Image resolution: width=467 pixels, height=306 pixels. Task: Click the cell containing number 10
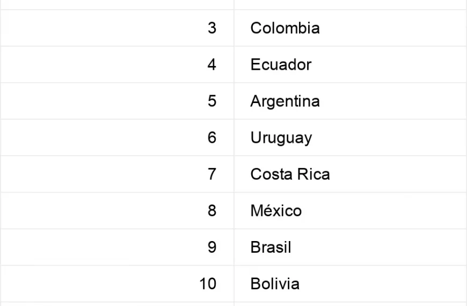click(x=118, y=283)
